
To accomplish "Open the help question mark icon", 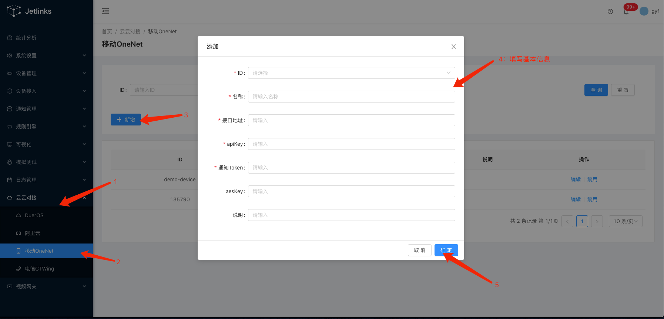I will (610, 11).
